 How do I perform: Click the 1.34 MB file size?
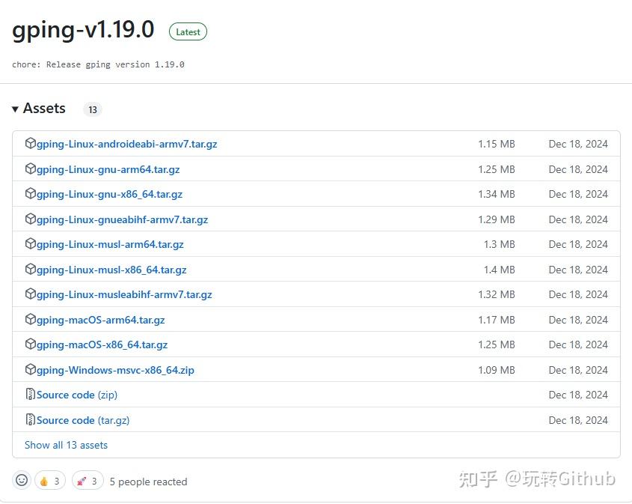[497, 195]
